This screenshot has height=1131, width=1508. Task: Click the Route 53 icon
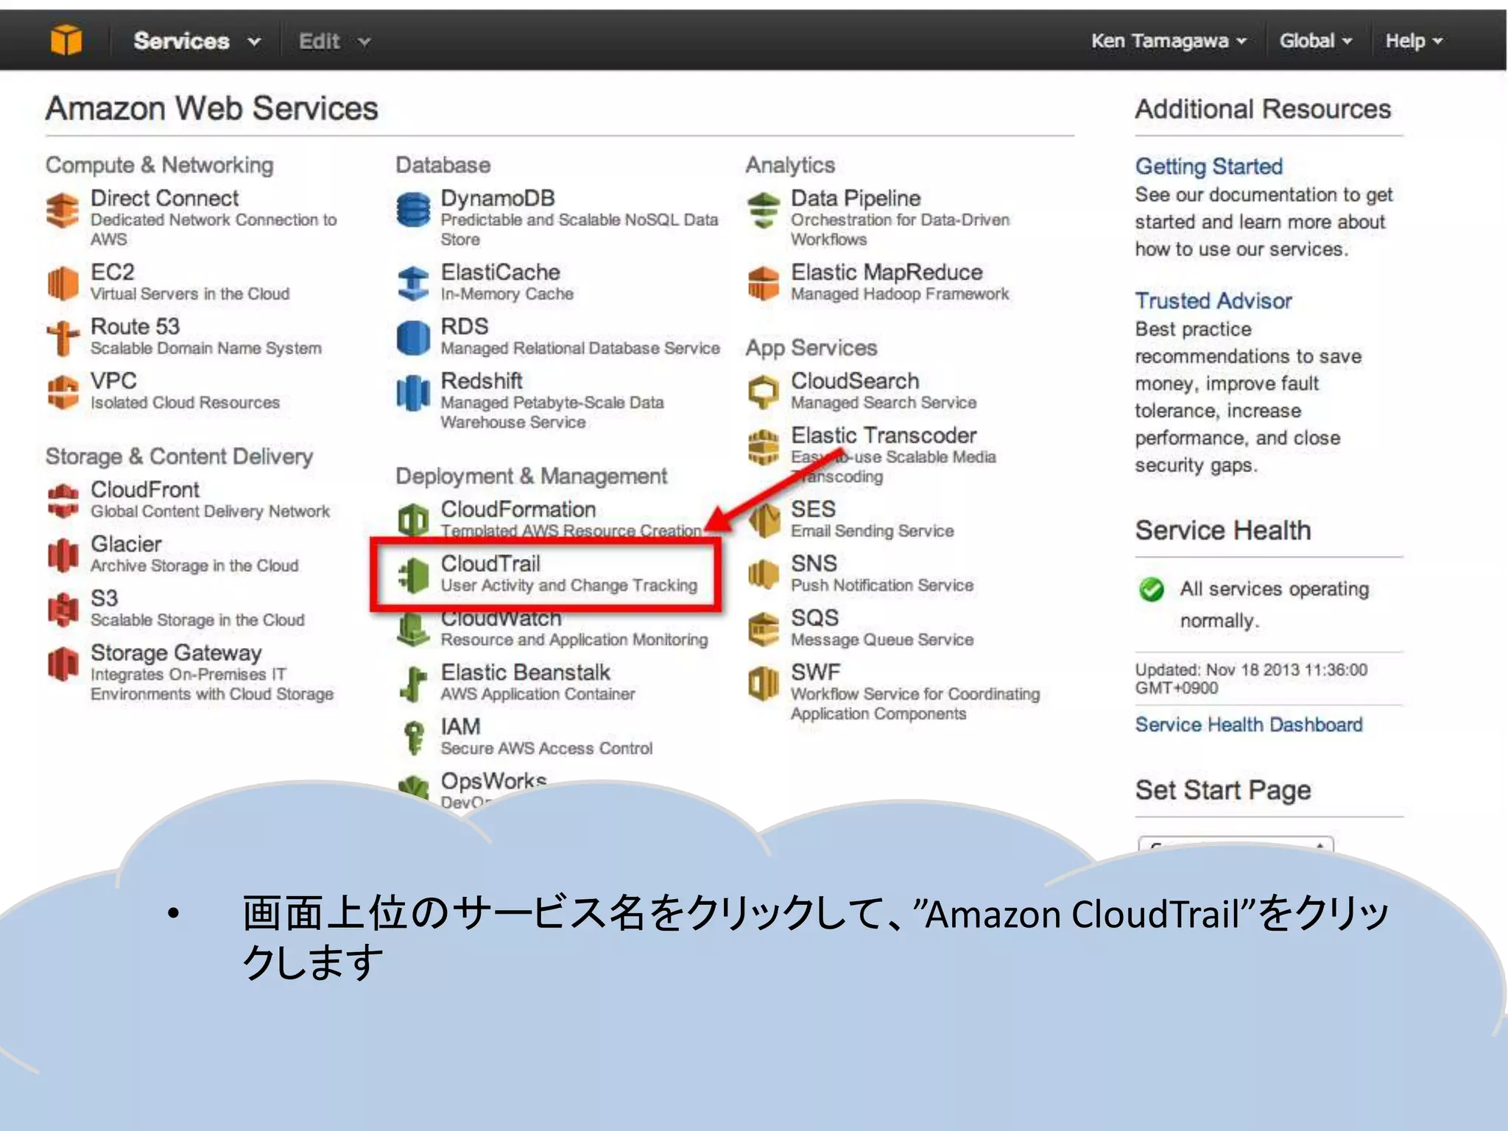63,337
